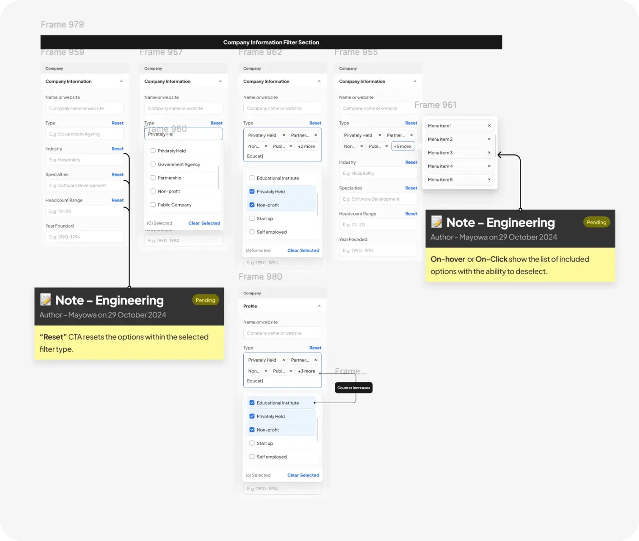
Task: Click the memo icon in left Engineering note
Action: (46, 300)
